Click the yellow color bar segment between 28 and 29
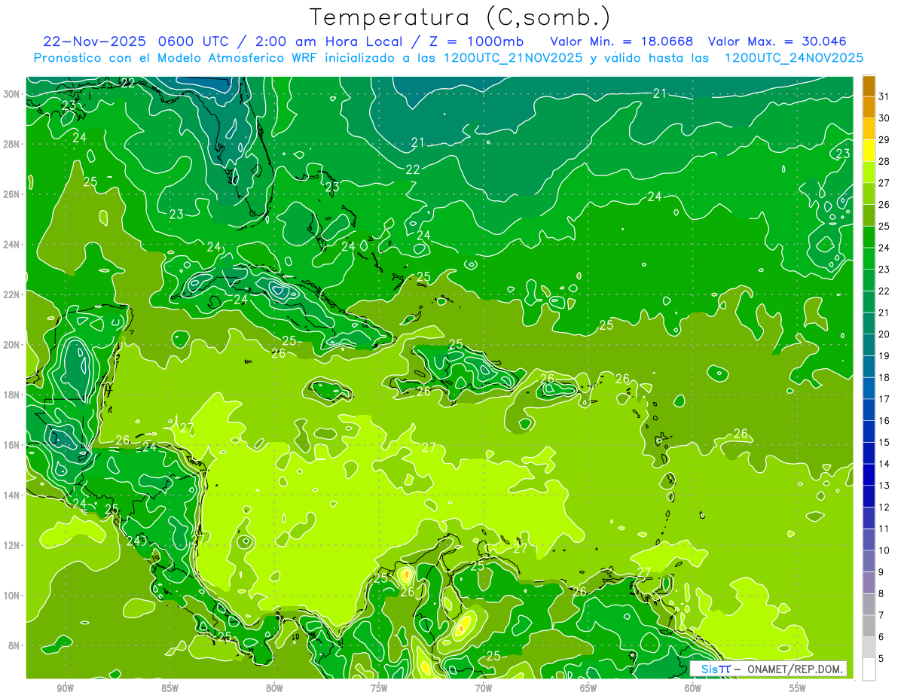This screenshot has width=904, height=698. (869, 150)
